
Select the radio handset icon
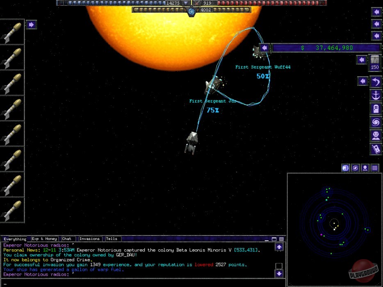tap(375, 149)
